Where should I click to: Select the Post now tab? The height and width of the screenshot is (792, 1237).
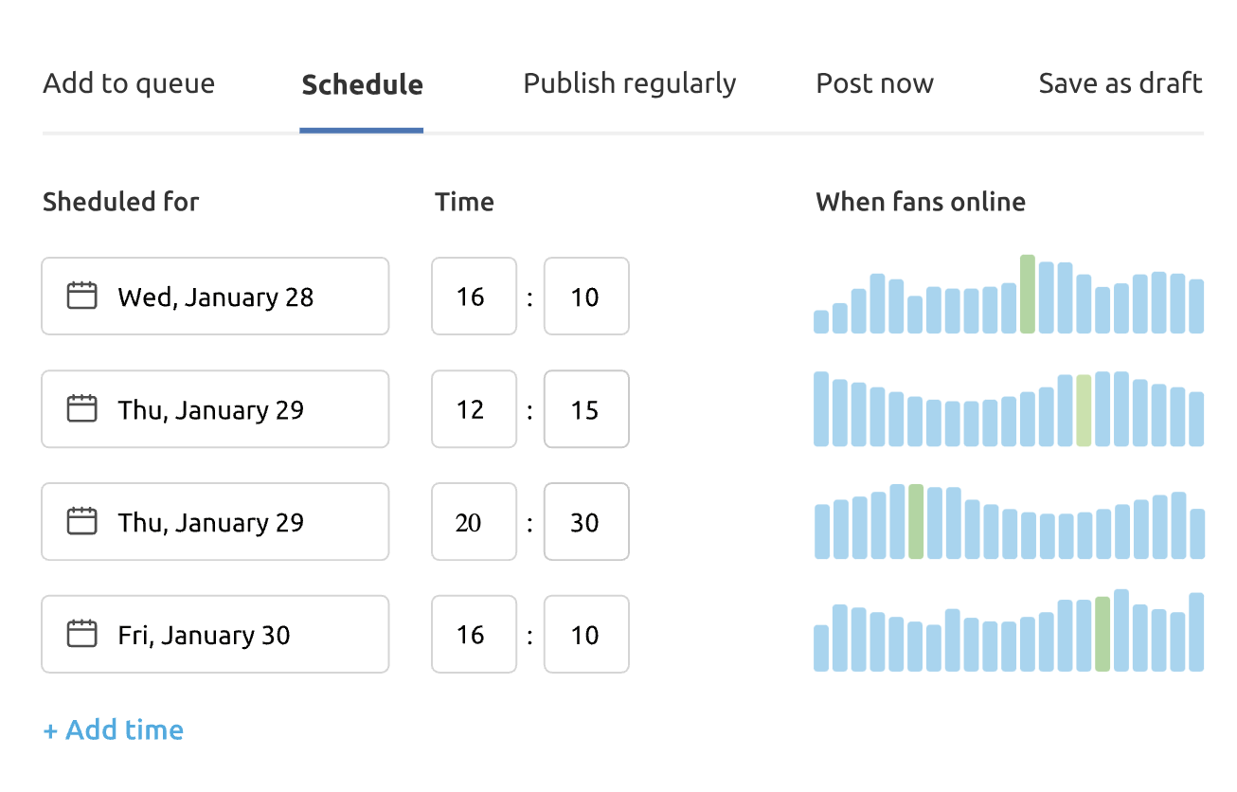(874, 84)
